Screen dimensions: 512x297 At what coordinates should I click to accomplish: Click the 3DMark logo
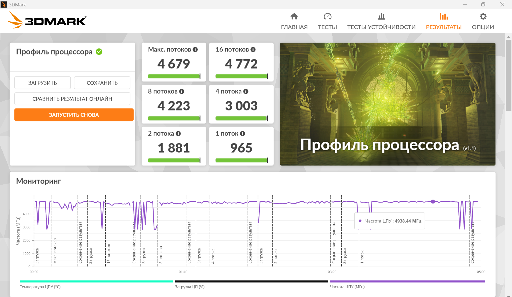click(47, 20)
